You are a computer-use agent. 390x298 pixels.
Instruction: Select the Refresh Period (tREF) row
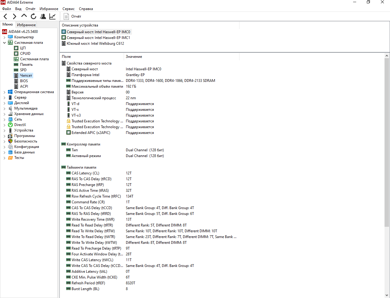pos(150,283)
